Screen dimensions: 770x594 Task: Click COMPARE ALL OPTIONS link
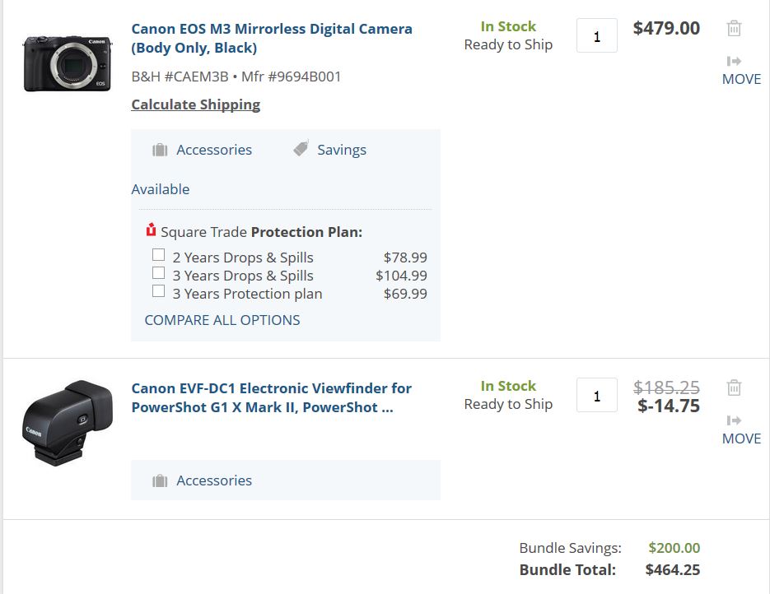click(x=222, y=320)
